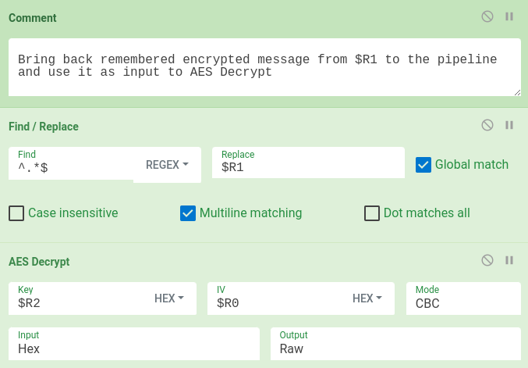Change the Input Hex format selector

click(x=134, y=344)
